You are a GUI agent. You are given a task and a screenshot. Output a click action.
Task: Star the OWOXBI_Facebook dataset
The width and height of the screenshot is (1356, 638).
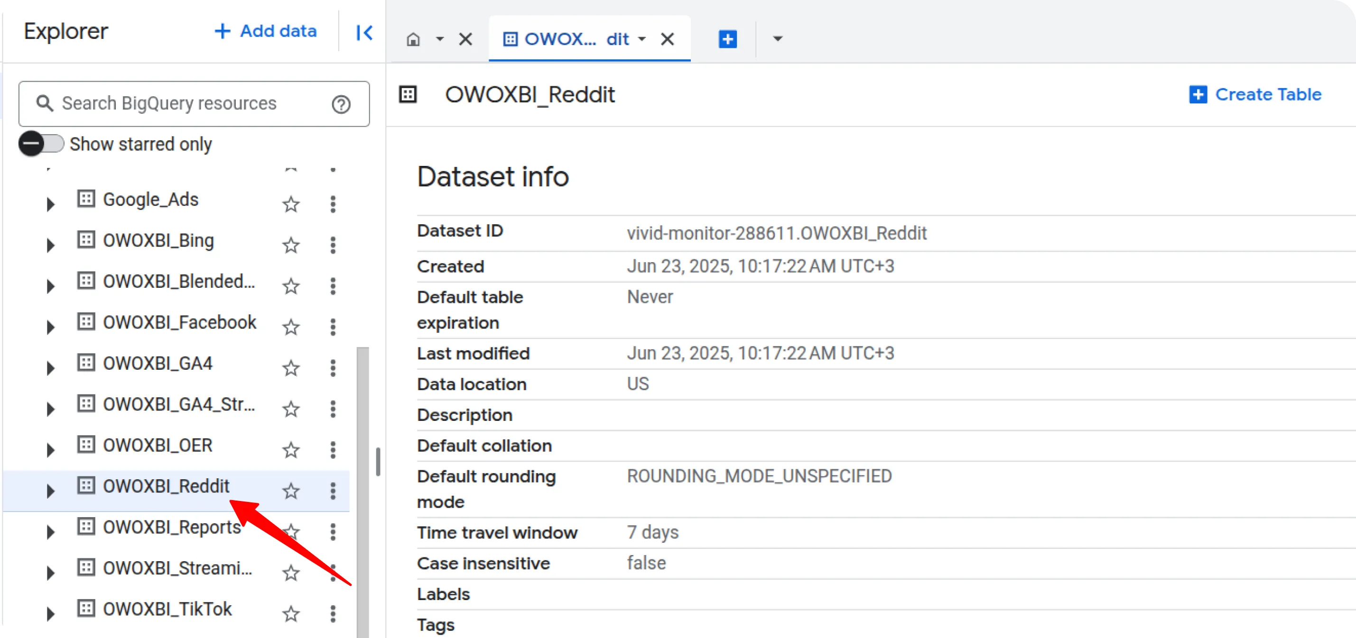290,327
